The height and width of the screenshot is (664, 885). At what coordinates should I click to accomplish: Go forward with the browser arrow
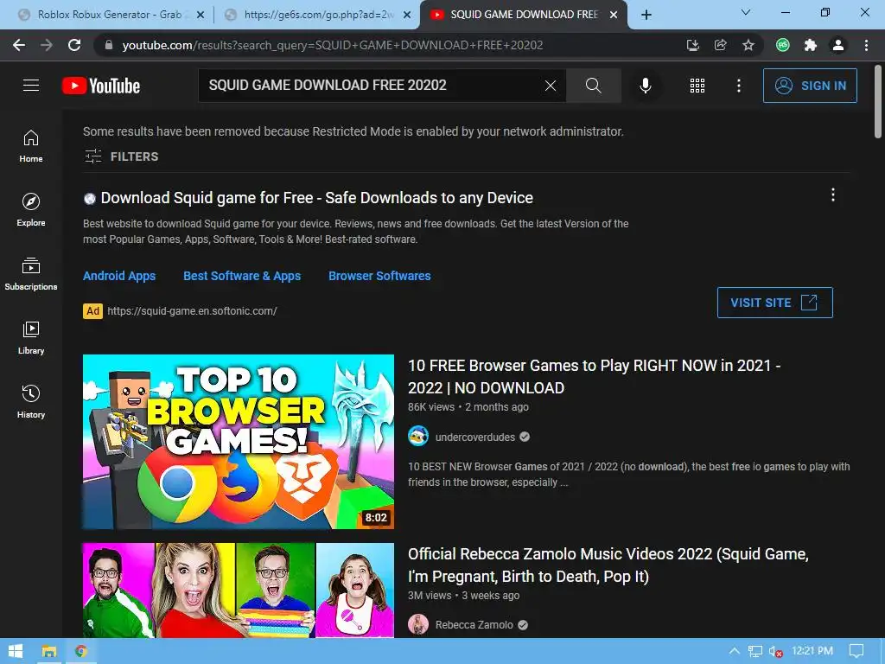click(47, 45)
